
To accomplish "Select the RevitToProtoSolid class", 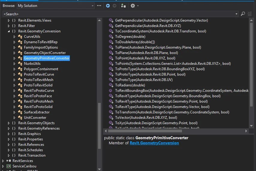I will coord(38,107).
